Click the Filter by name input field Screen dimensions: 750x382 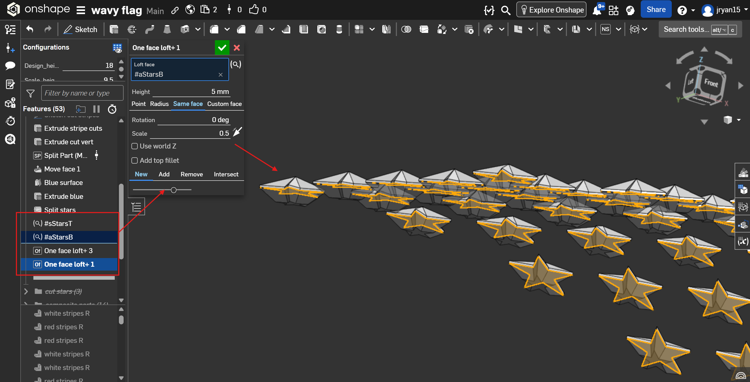(82, 93)
